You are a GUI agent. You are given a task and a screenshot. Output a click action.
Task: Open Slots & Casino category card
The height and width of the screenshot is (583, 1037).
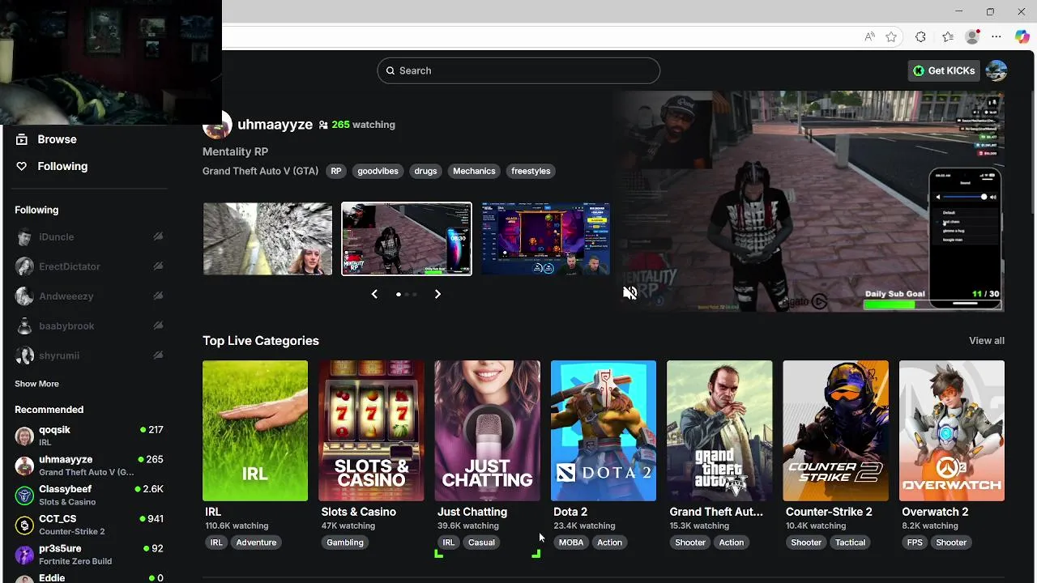click(x=371, y=431)
